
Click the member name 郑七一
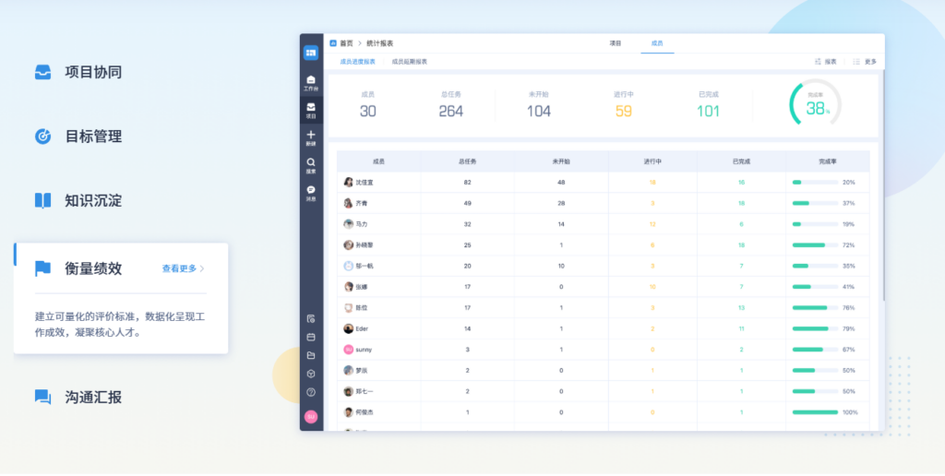[x=364, y=392]
